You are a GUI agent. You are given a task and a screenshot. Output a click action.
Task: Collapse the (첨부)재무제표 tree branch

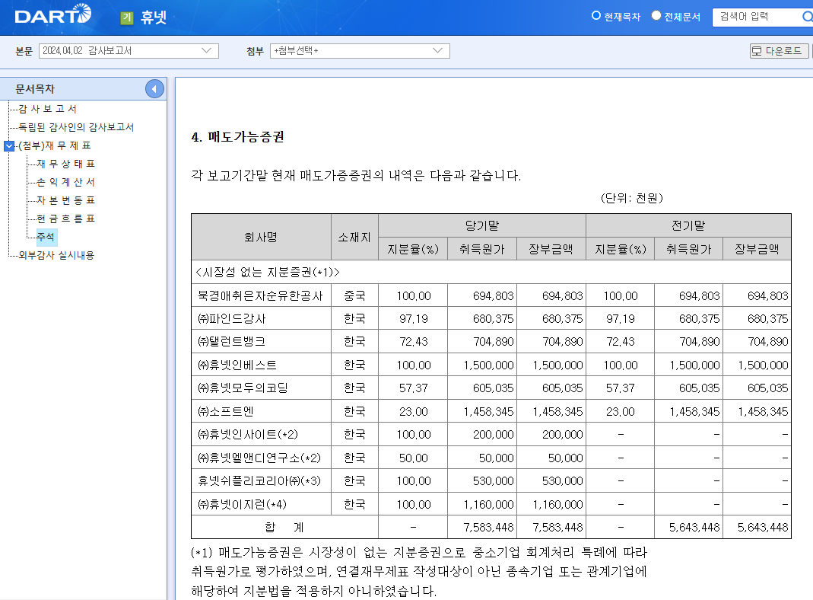point(9,146)
